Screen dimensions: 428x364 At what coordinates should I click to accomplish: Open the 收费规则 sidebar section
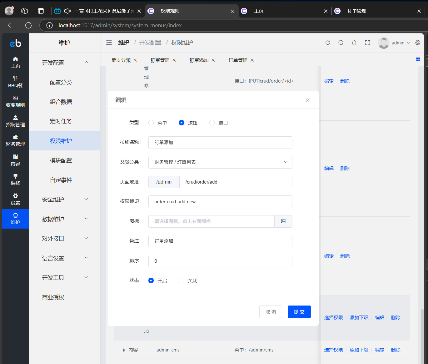(15, 101)
